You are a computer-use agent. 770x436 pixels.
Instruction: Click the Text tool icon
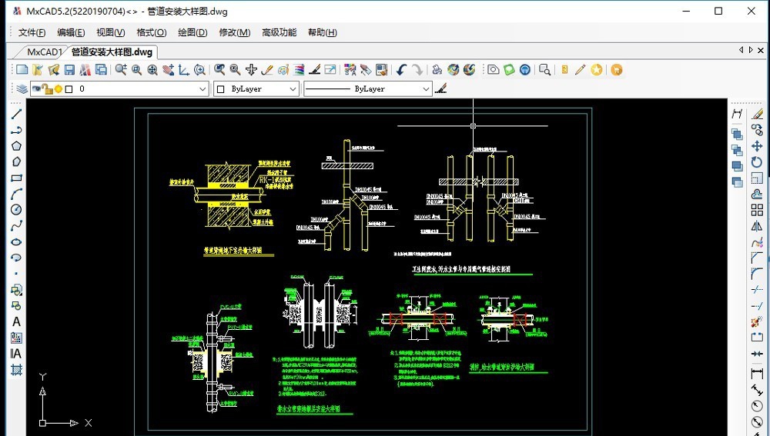tap(16, 322)
